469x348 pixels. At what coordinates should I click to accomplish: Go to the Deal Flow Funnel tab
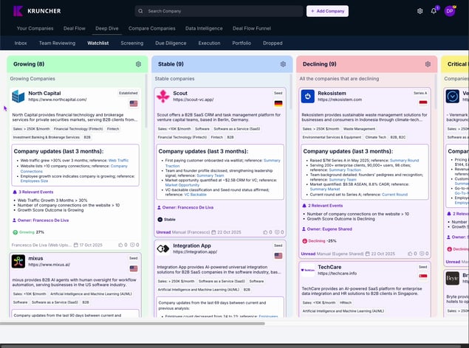pos(251,28)
